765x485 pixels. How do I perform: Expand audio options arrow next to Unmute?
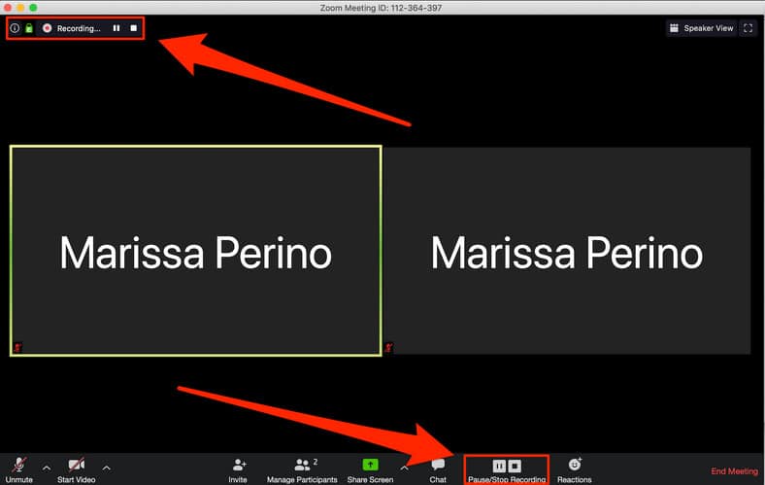[47, 468]
